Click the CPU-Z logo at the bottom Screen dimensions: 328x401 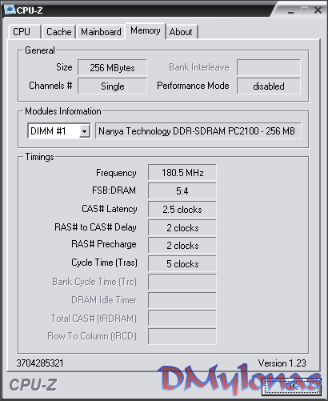tap(33, 385)
